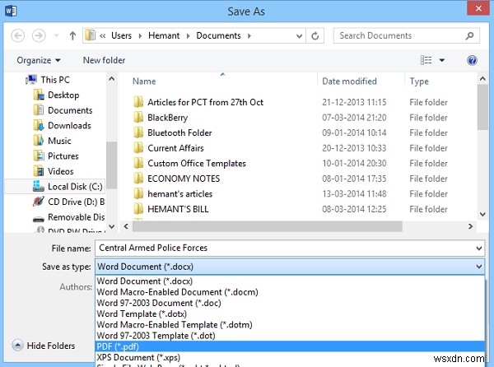The height and width of the screenshot is (367, 494).
Task: Select Pictures in navigation pane
Action: (x=56, y=156)
